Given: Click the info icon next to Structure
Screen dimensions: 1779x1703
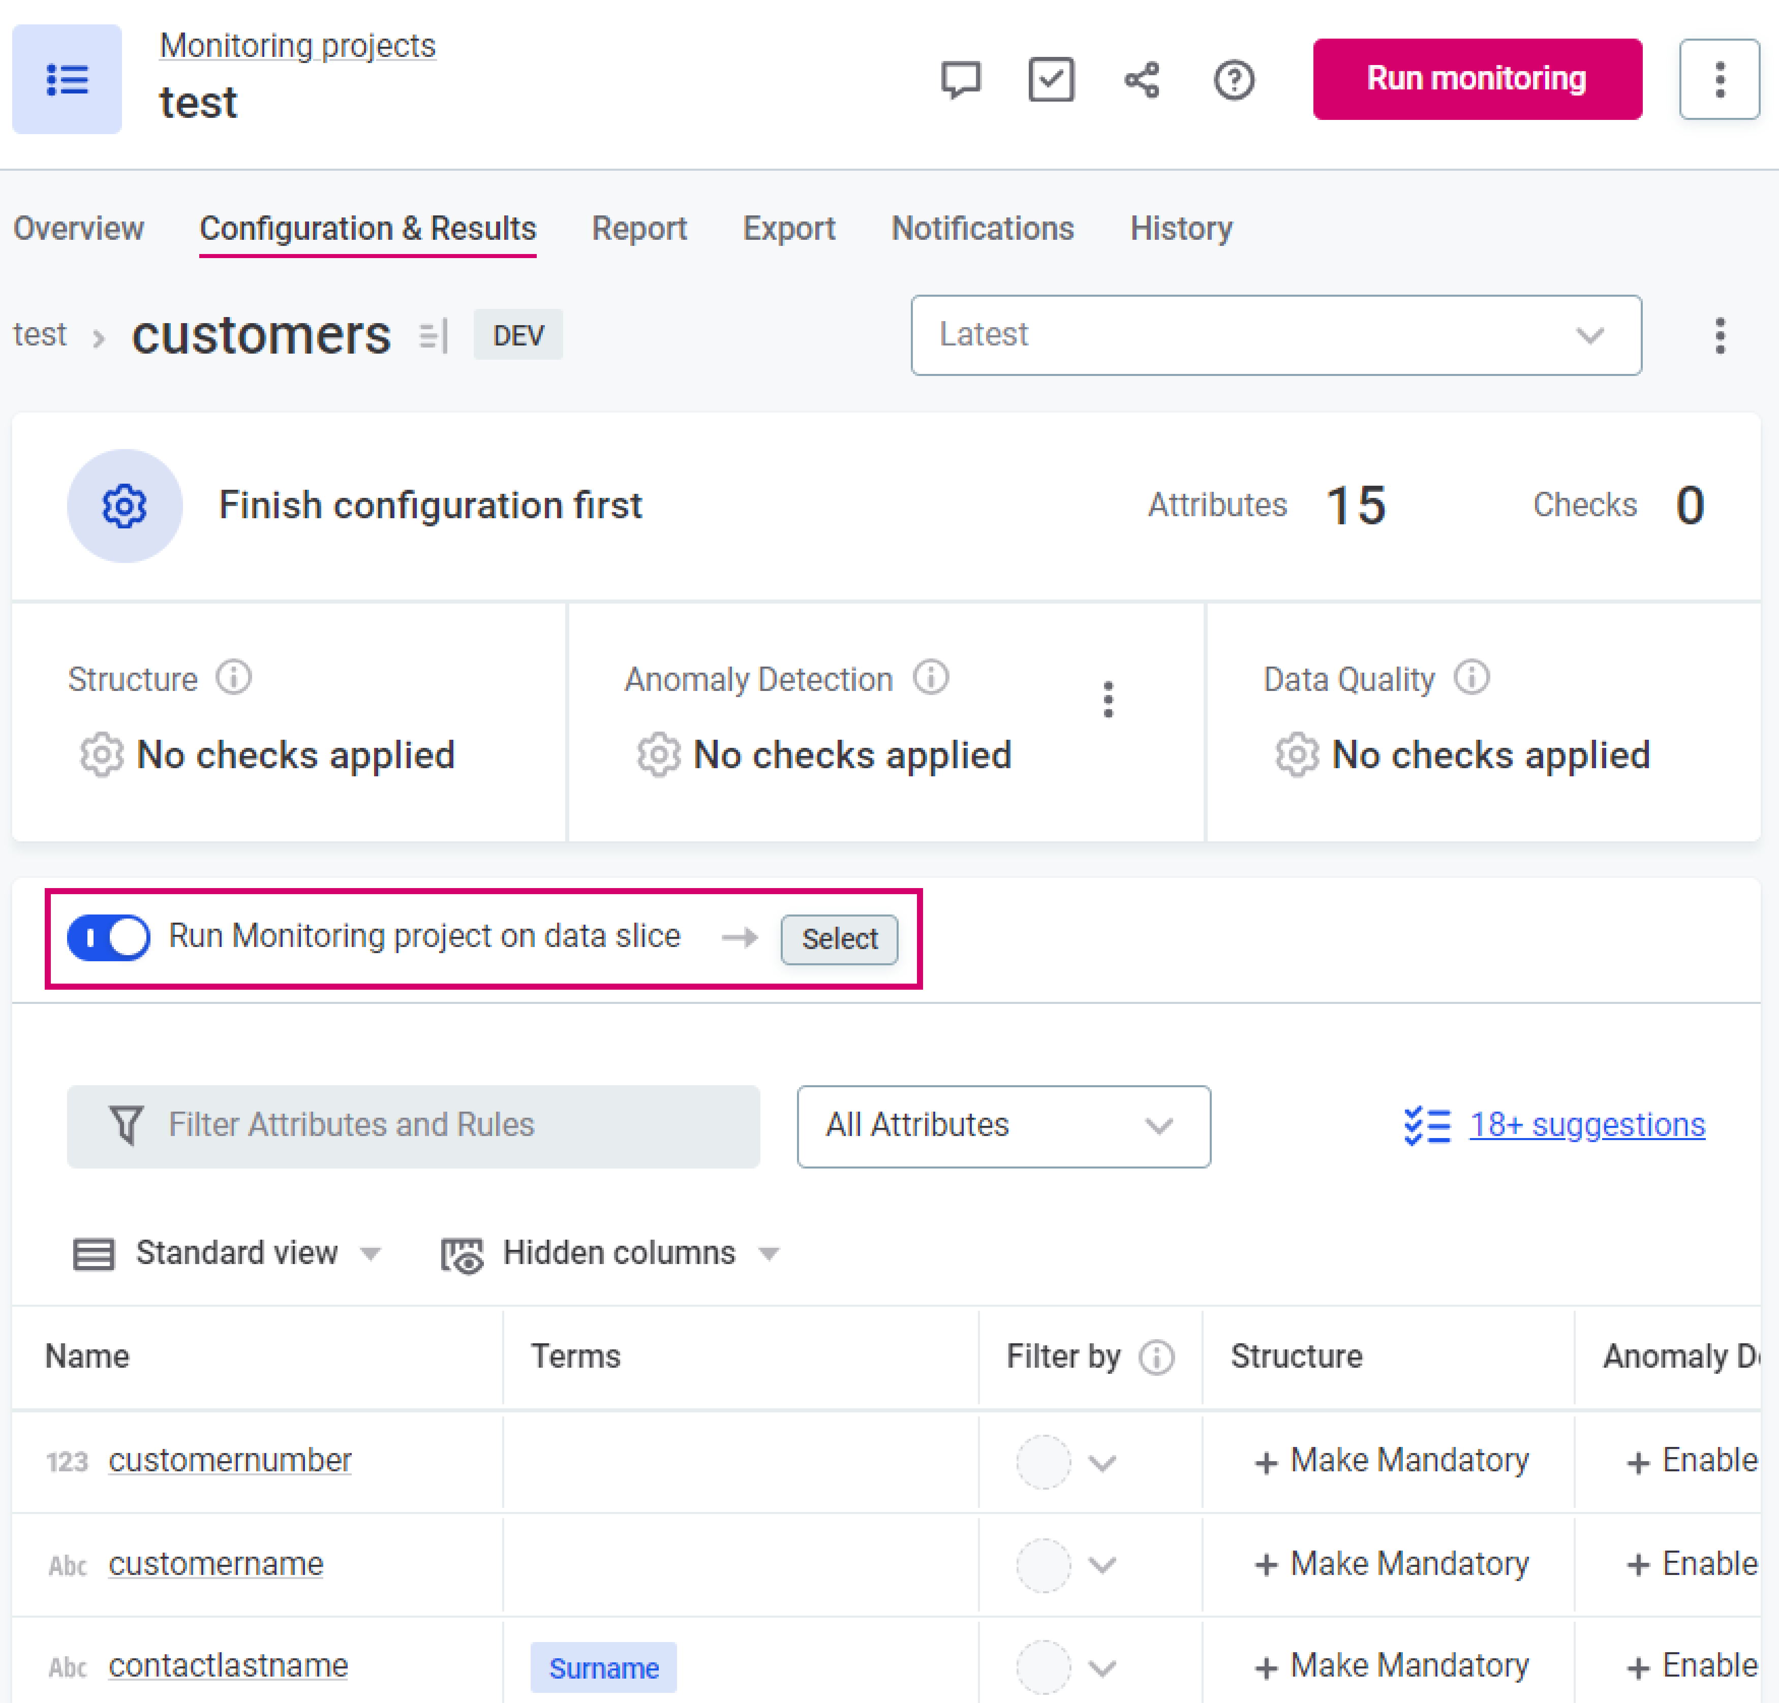Looking at the screenshot, I should [x=233, y=677].
